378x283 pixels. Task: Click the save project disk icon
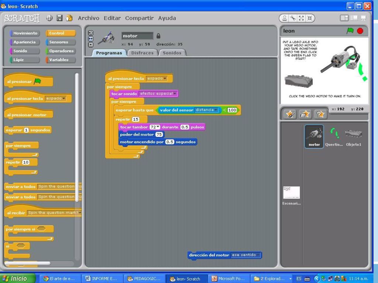[59, 18]
